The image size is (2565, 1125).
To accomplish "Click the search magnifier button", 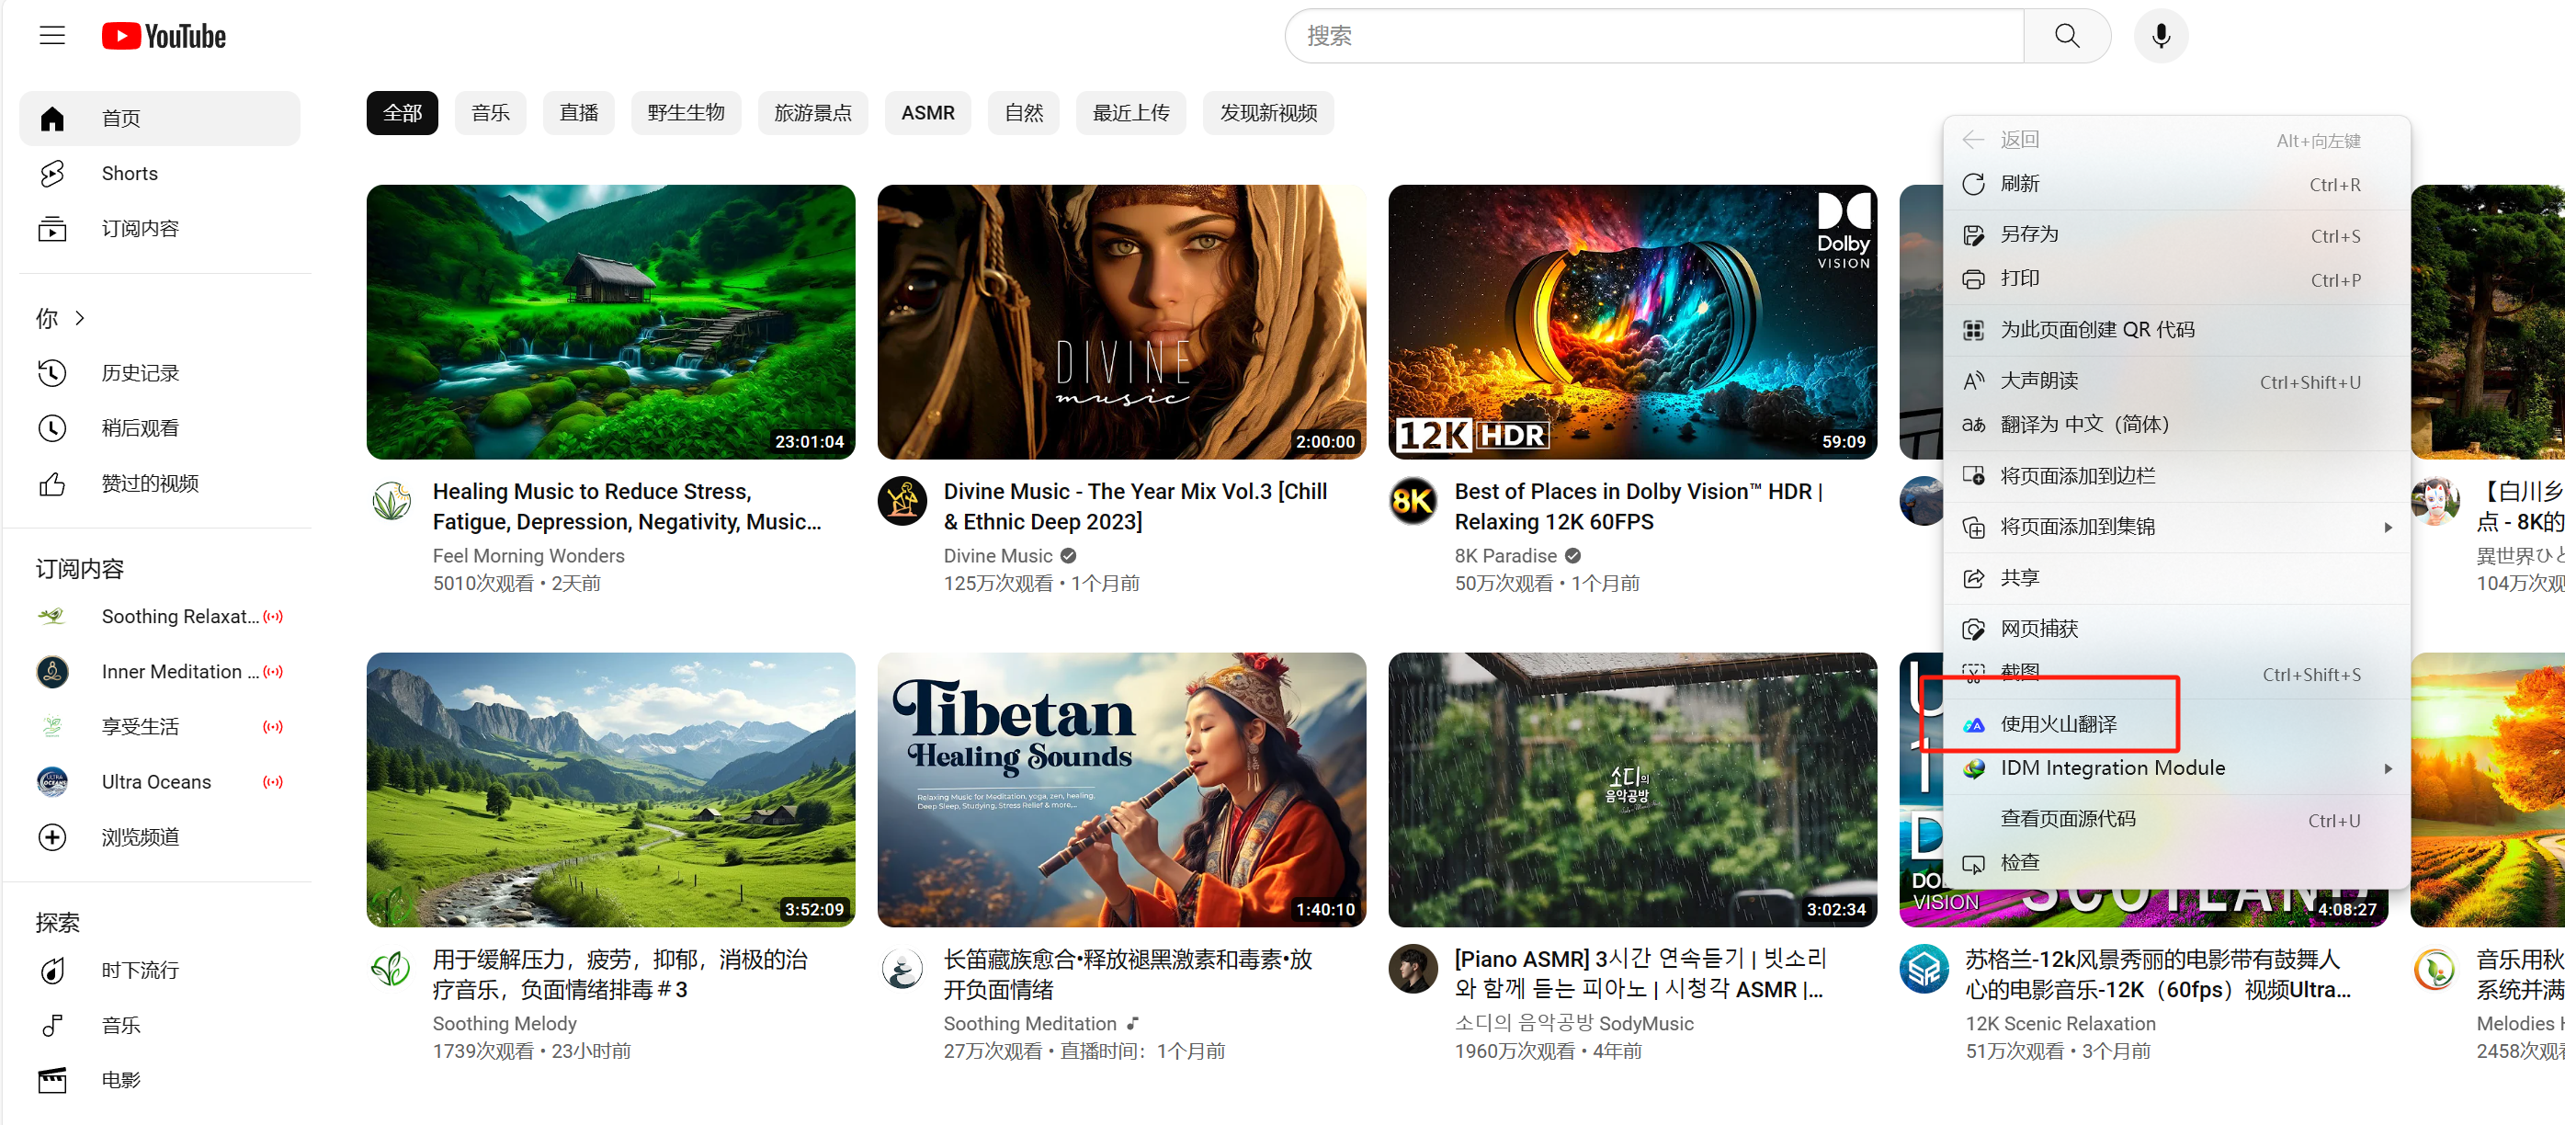I will [2066, 36].
